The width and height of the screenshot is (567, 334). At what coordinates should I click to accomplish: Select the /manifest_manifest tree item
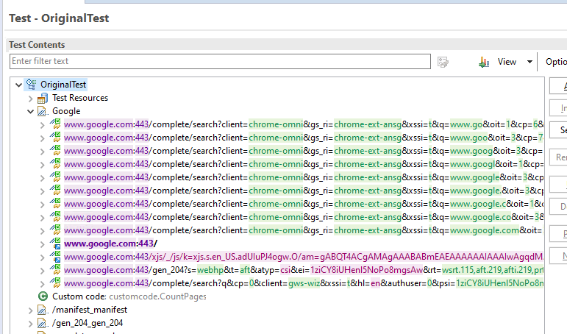[x=89, y=310]
